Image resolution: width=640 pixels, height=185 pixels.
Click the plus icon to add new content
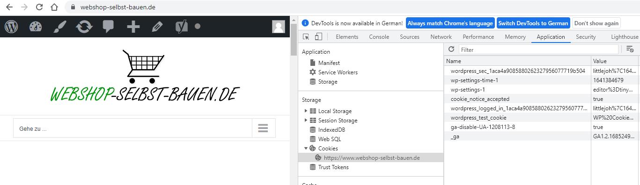(133, 27)
